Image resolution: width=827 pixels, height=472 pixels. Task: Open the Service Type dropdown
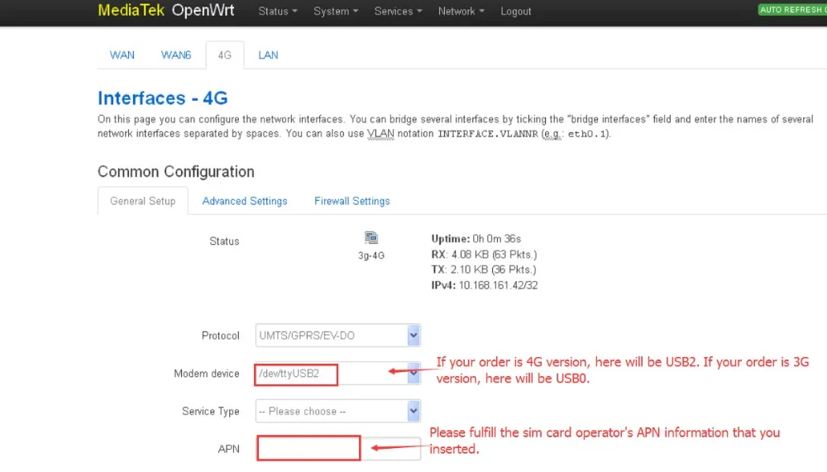pos(338,411)
